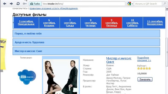Image resolution: width=168 pixels, height=94 pixels.
Task: Click the Доступные фильмы heading
Action: pyautogui.click(x=29, y=15)
